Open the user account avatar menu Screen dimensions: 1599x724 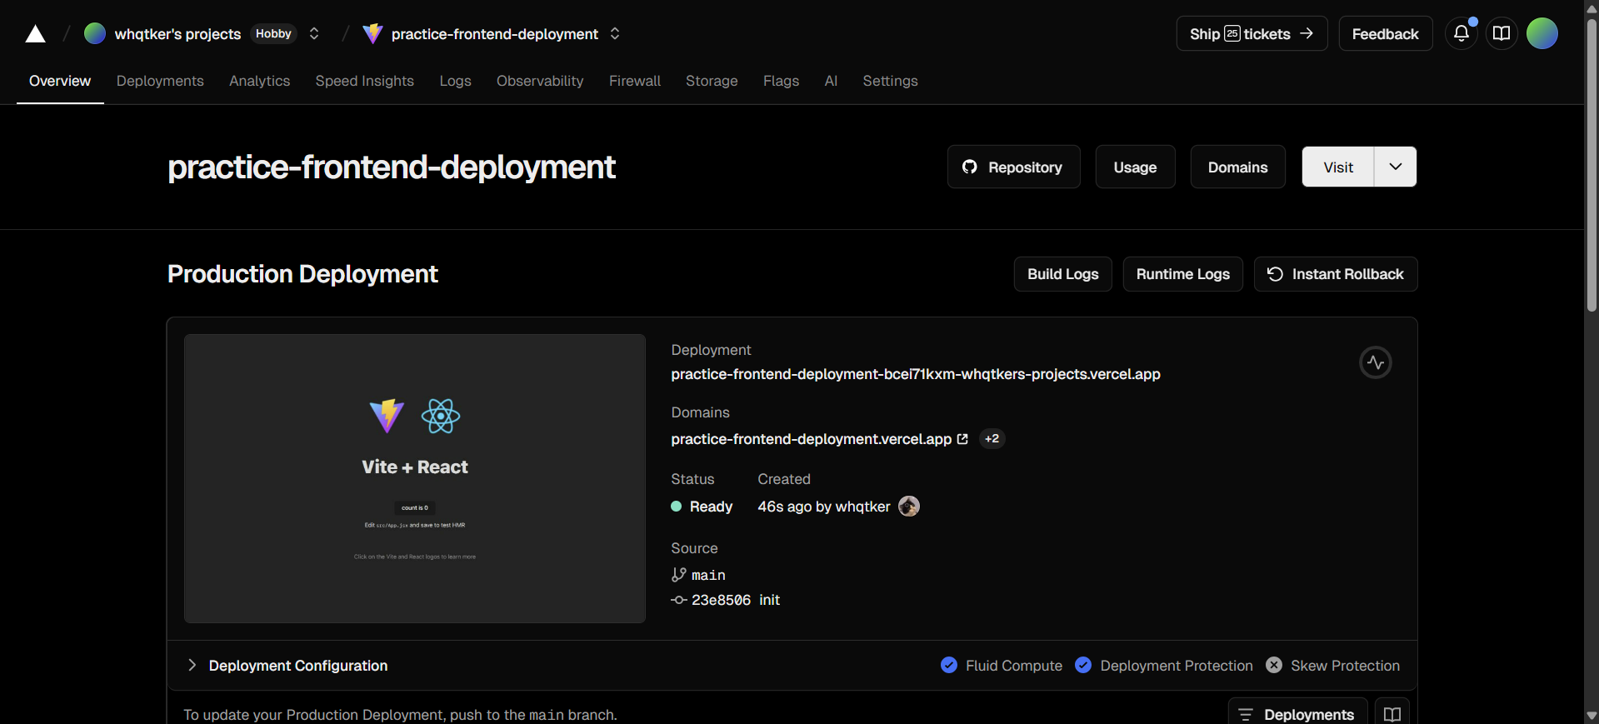[x=1542, y=33]
